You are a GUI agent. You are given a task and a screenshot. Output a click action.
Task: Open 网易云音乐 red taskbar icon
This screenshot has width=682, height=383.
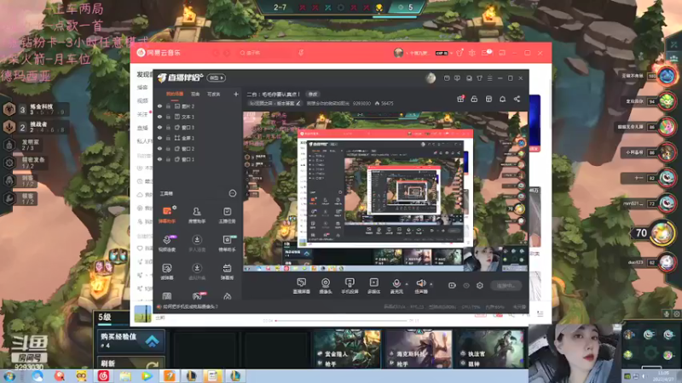(103, 376)
